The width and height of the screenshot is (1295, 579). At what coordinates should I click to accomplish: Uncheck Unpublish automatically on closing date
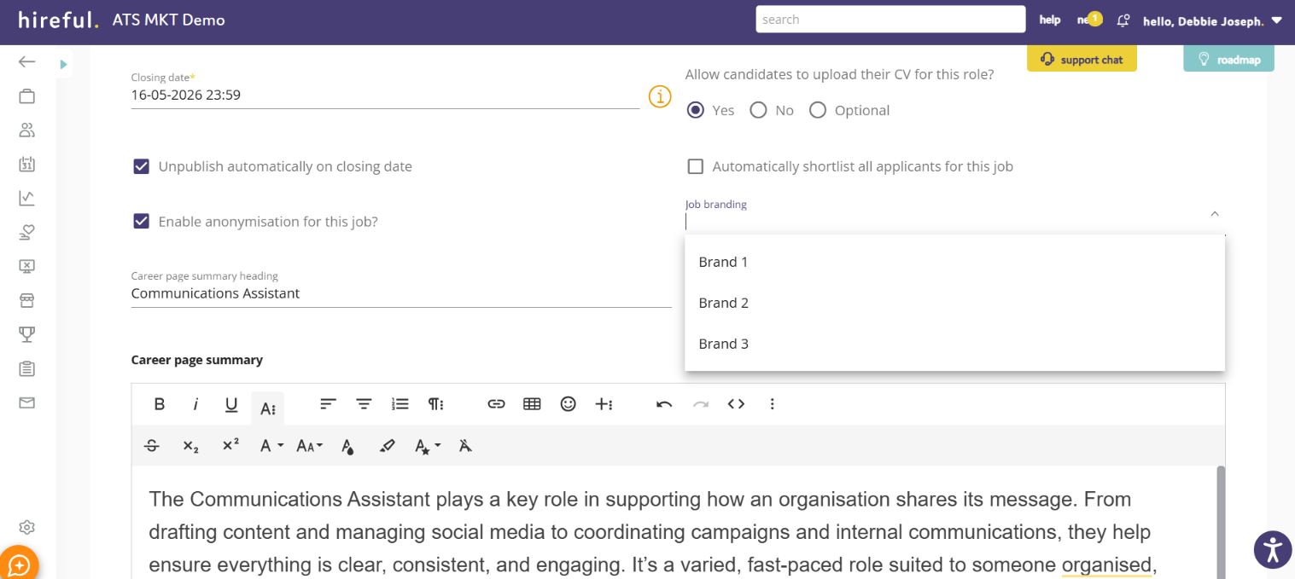pos(142,166)
